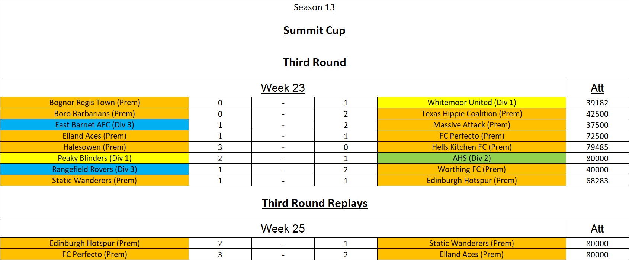This screenshot has width=629, height=260.
Task: Click the attendance value 39182
Action: (x=597, y=103)
